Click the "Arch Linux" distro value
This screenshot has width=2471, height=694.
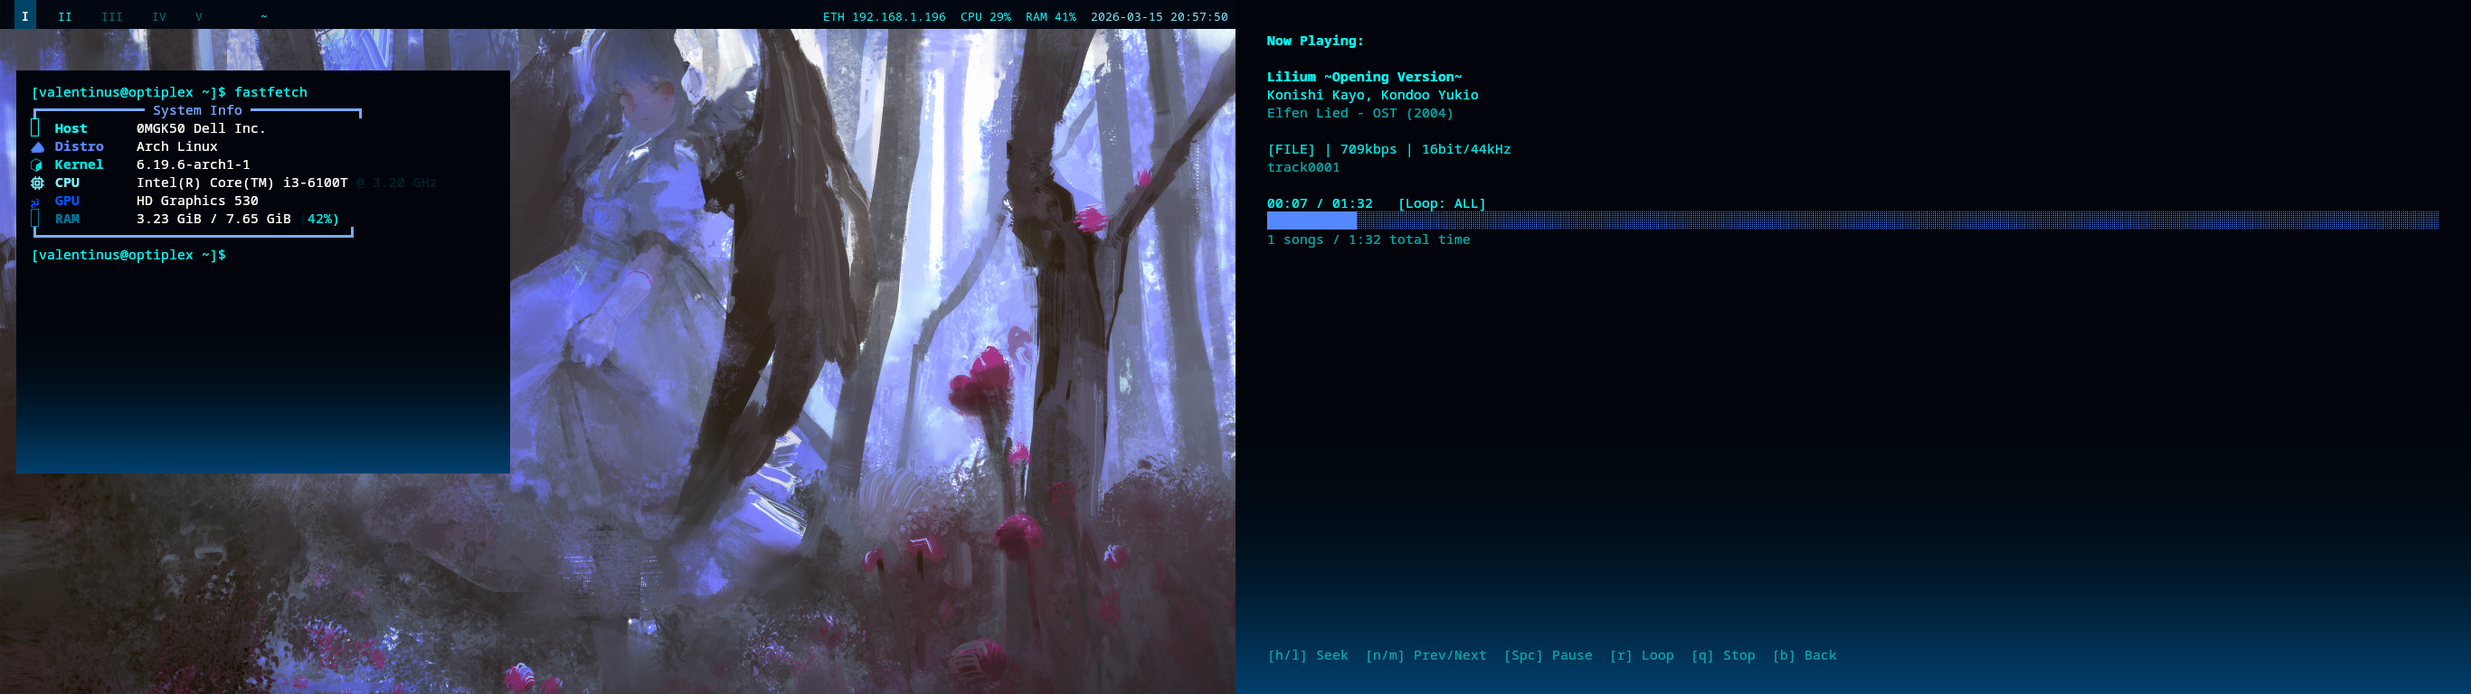pos(176,146)
